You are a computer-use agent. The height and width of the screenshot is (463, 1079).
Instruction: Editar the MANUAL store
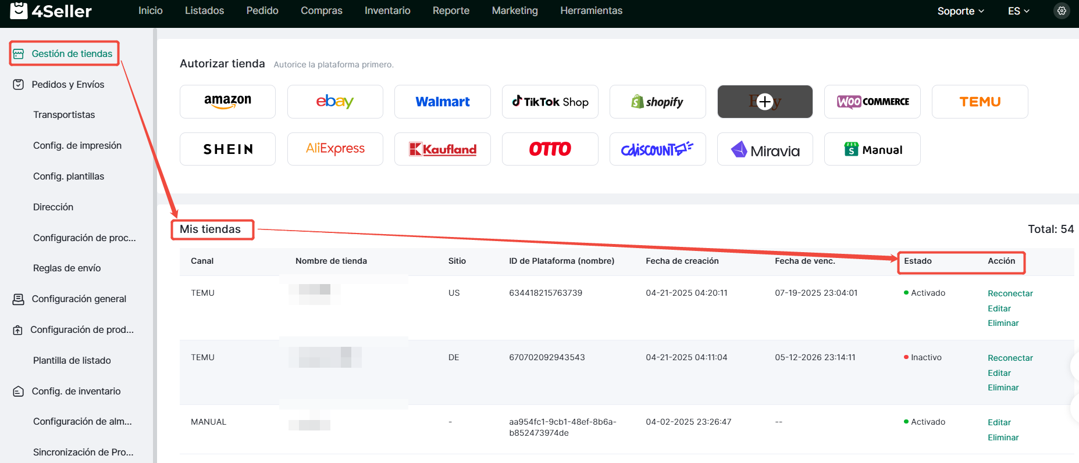(x=999, y=422)
